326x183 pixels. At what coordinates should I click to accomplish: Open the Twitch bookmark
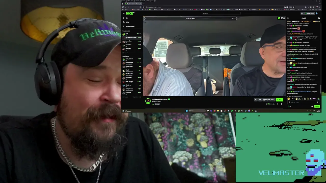pos(203,10)
